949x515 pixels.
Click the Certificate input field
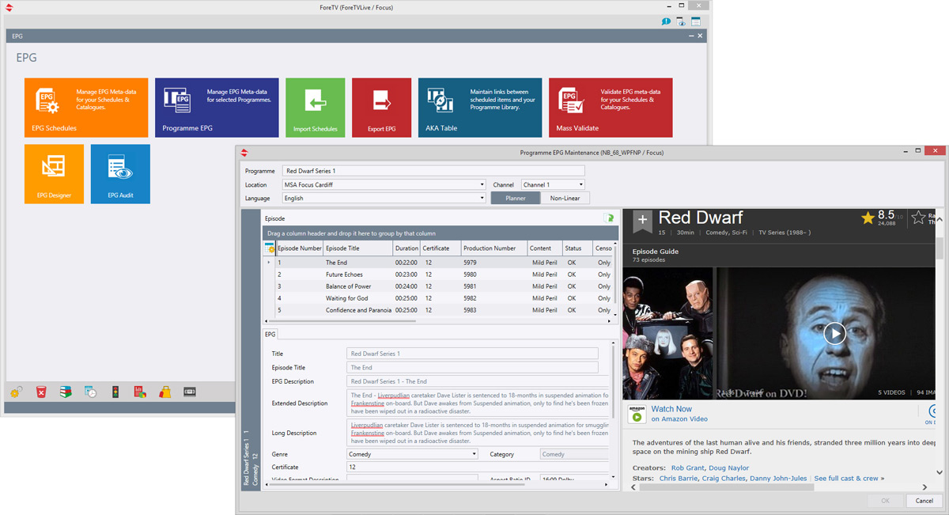pos(478,468)
